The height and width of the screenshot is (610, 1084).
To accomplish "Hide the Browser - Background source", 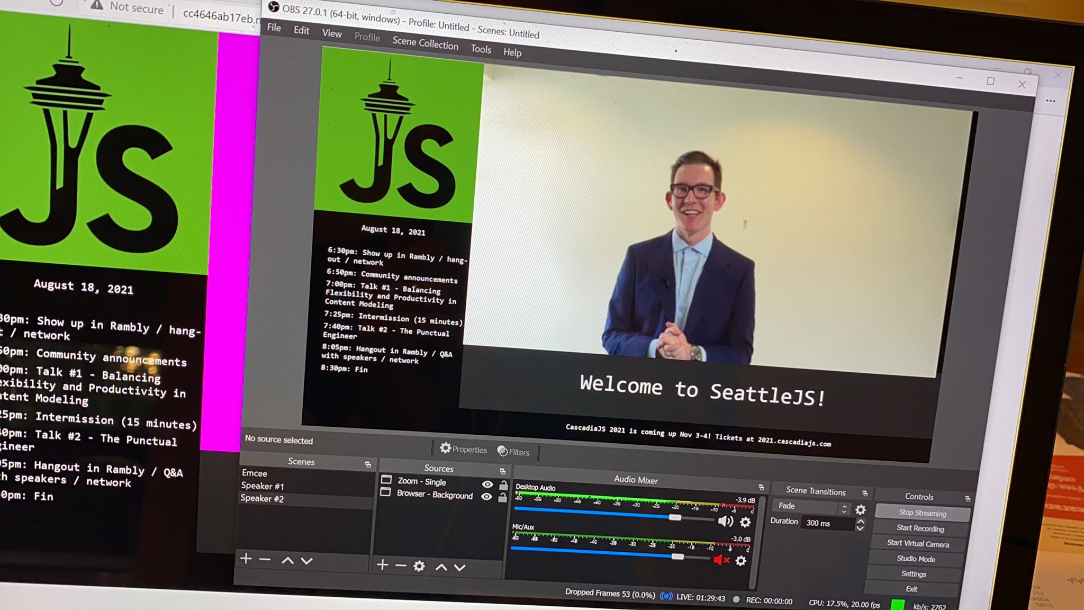I will [x=486, y=496].
